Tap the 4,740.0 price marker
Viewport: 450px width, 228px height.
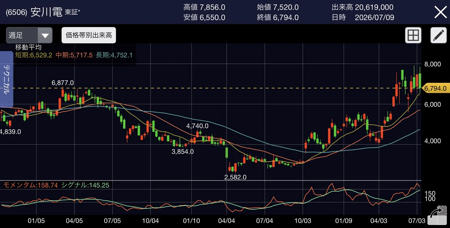[197, 126]
